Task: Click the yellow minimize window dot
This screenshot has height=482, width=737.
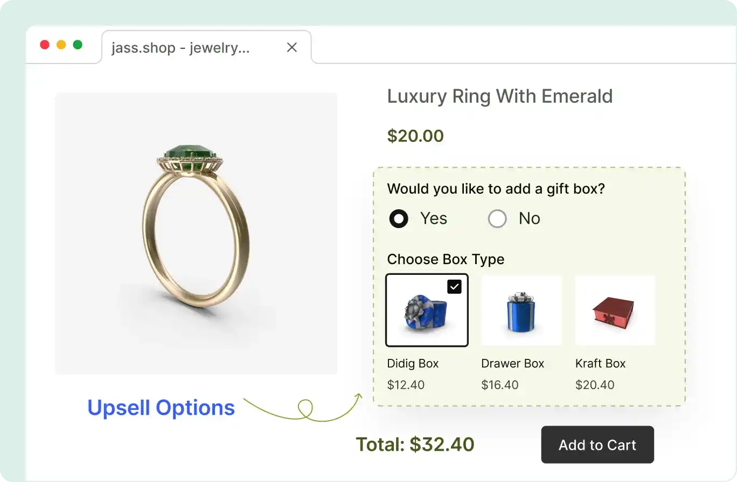Action: click(61, 45)
